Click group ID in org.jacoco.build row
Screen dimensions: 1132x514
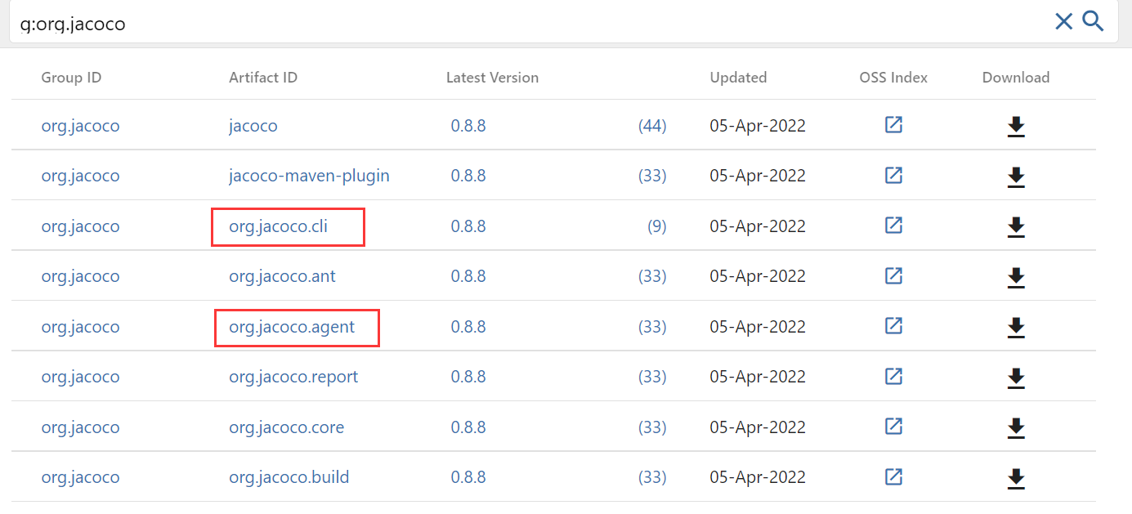pyautogui.click(x=80, y=477)
